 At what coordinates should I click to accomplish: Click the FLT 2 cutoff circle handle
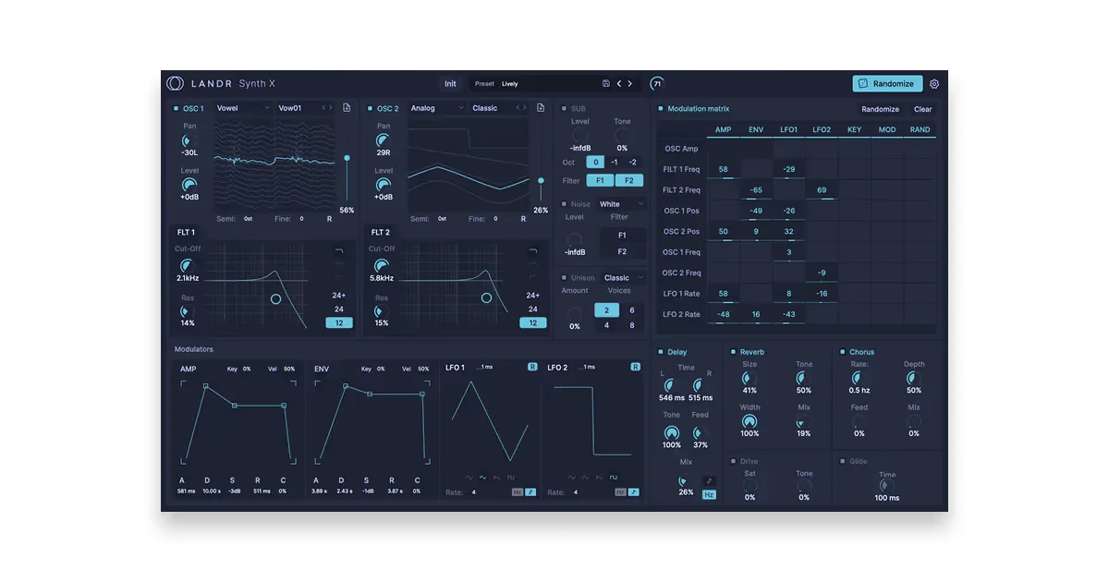point(487,297)
